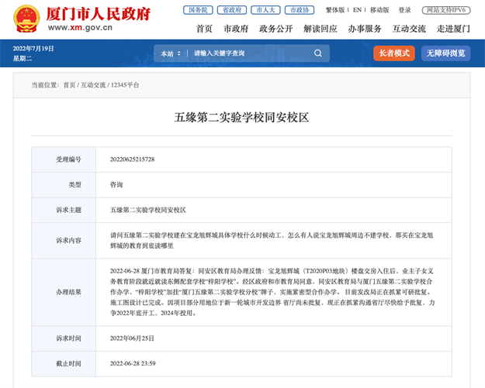485x388 pixels.
Task: Switch to EN language version
Action: click(x=357, y=10)
